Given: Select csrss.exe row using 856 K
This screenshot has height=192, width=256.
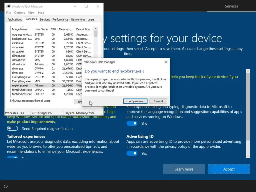Looking at the screenshot, I should (52, 51).
